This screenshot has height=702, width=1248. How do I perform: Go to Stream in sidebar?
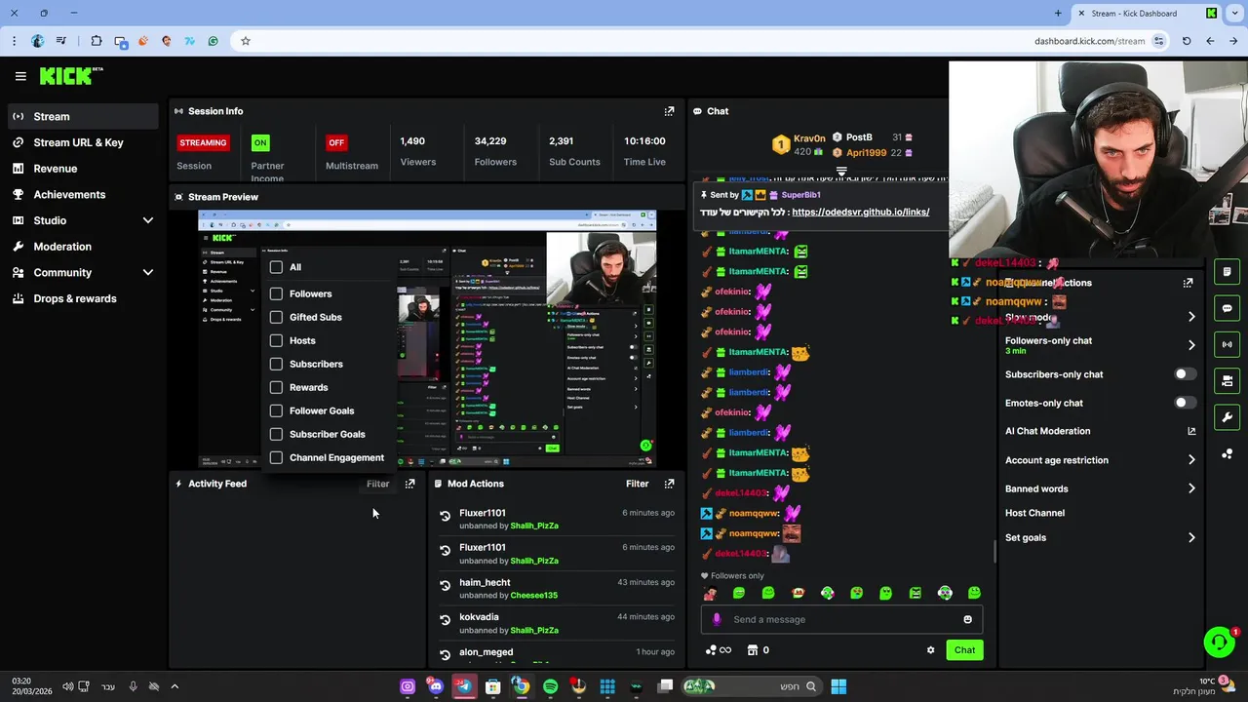tap(82, 116)
